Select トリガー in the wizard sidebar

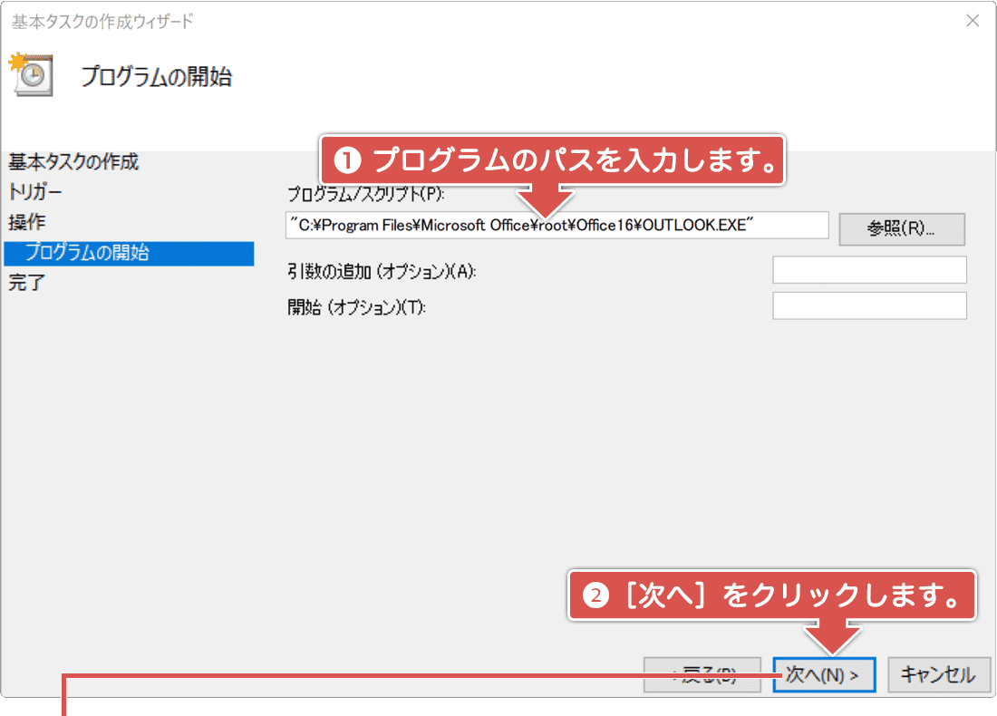point(36,191)
